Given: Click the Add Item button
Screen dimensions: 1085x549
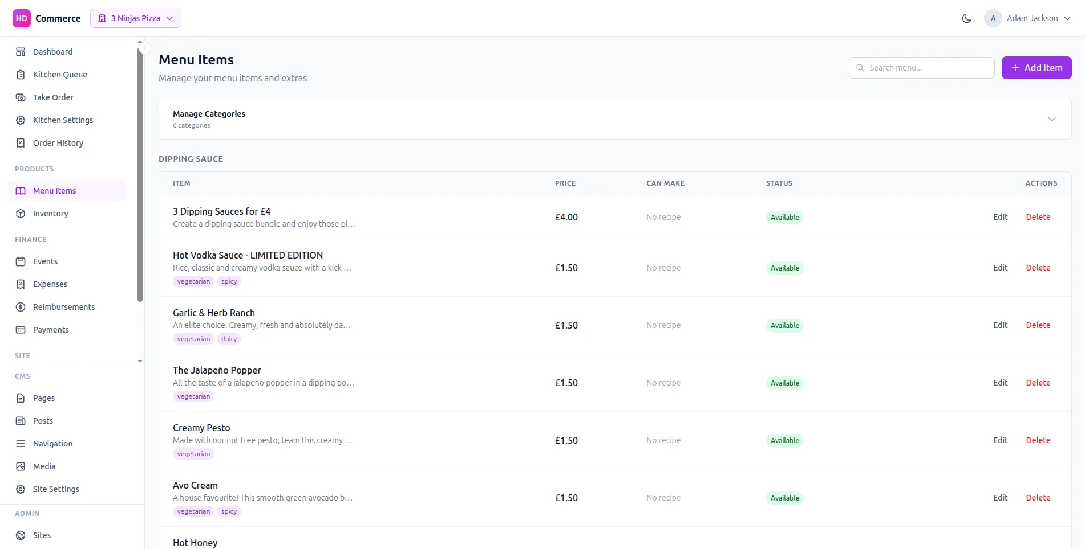Looking at the screenshot, I should tap(1036, 68).
